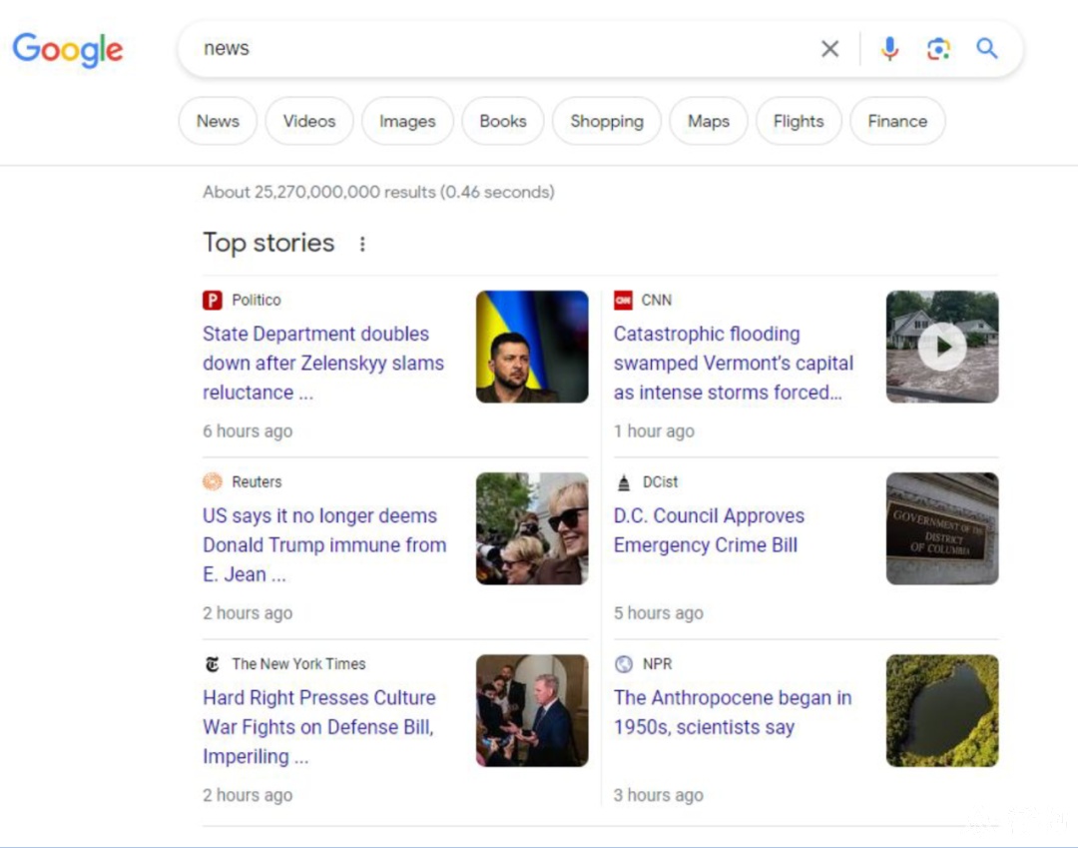This screenshot has width=1078, height=848.
Task: Open Google Lens image search icon
Action: coord(938,49)
